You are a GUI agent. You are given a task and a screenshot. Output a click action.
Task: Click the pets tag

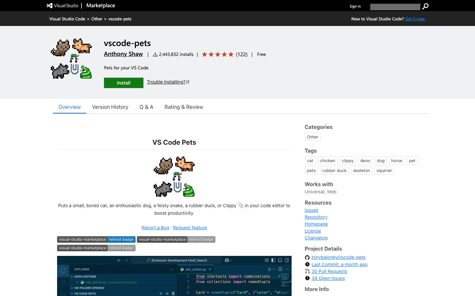click(x=311, y=170)
